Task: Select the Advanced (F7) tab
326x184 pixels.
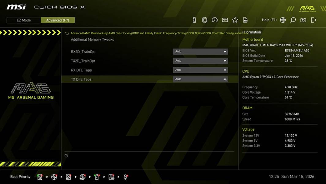Action: click(58, 20)
